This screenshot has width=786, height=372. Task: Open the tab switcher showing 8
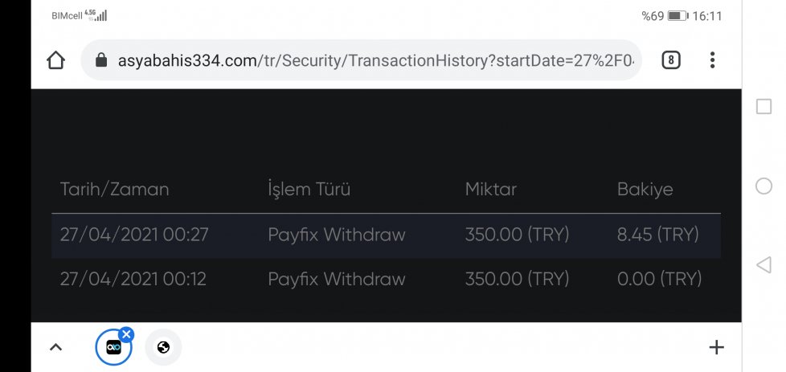pyautogui.click(x=671, y=60)
